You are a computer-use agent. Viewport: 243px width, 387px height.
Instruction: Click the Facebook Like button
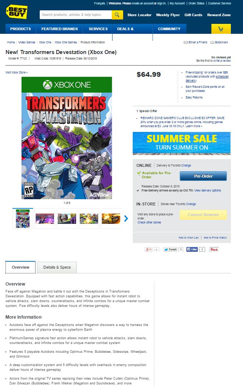click(x=192, y=249)
